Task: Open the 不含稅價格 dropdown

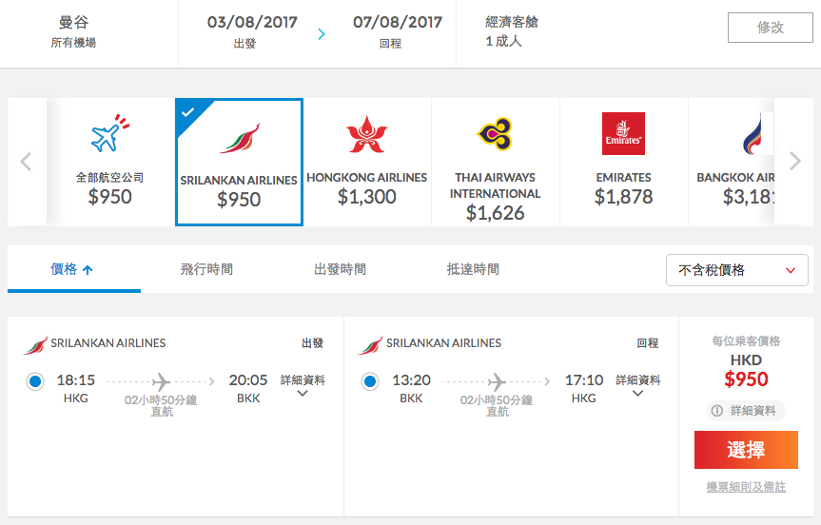Action: pyautogui.click(x=736, y=270)
